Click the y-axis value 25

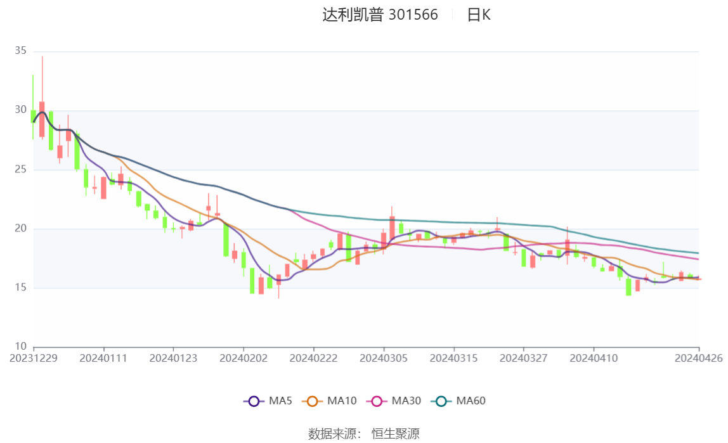pos(20,169)
